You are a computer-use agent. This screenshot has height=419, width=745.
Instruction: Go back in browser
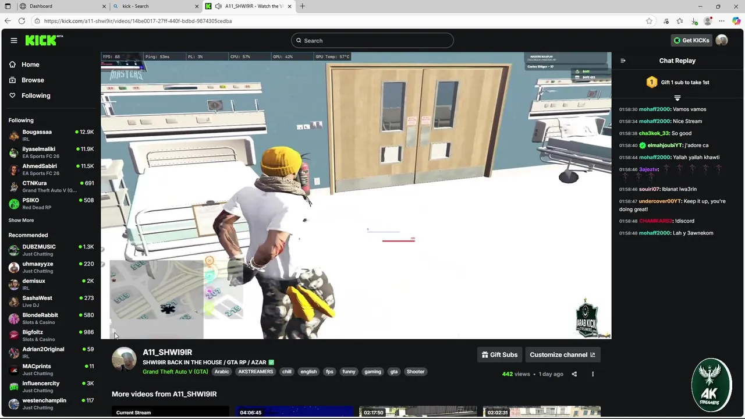(x=7, y=21)
